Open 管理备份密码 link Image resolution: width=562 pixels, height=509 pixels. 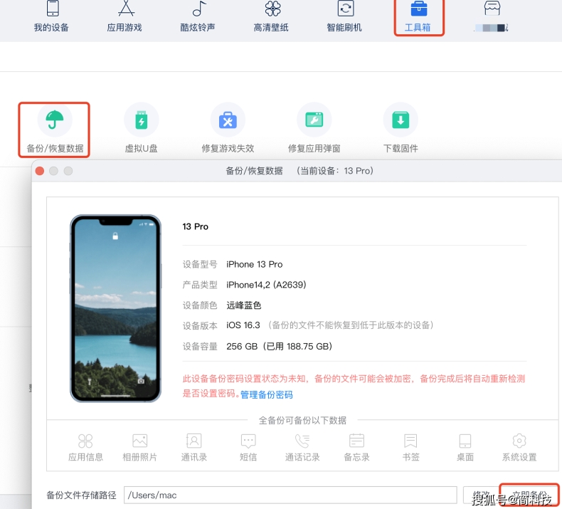click(267, 394)
